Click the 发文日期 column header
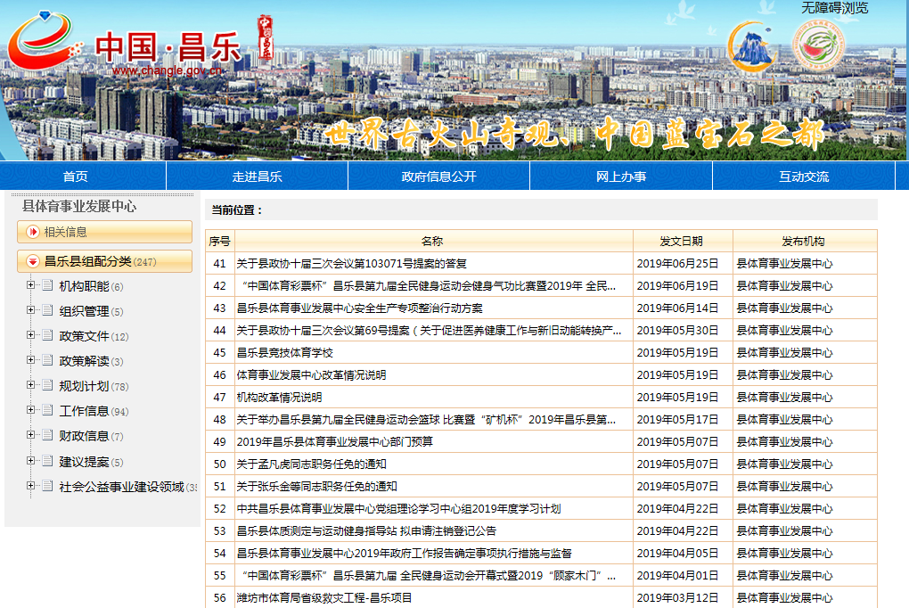909x608 pixels. 682,242
